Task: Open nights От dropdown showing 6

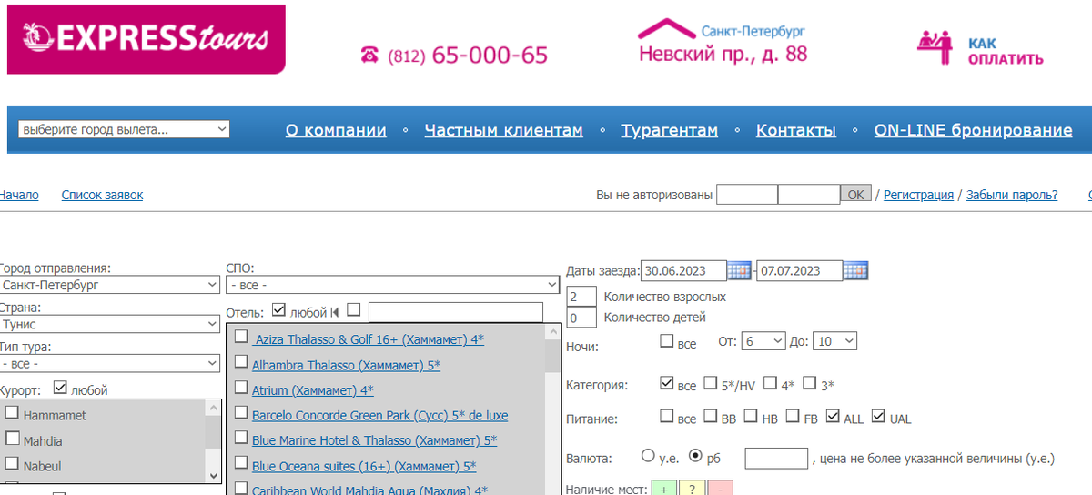Action: click(x=763, y=341)
